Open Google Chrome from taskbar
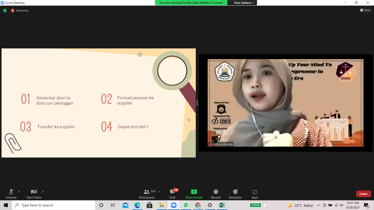This screenshot has width=374, height=210. point(198,205)
